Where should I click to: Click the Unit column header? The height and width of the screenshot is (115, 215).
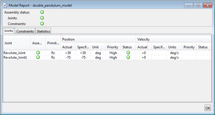[x=98, y=47]
